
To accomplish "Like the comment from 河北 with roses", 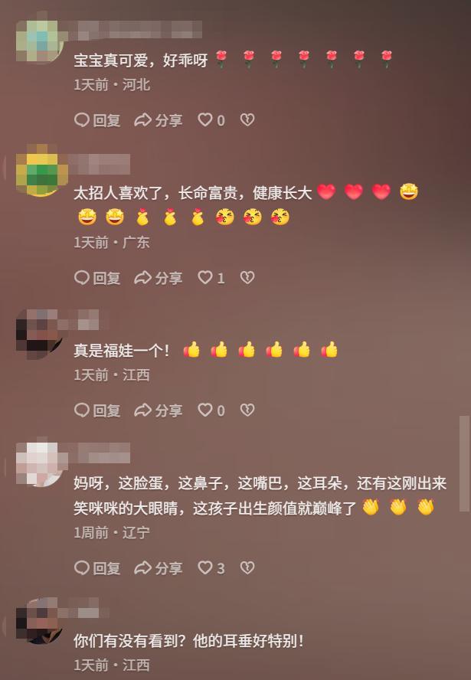I will click(211, 119).
